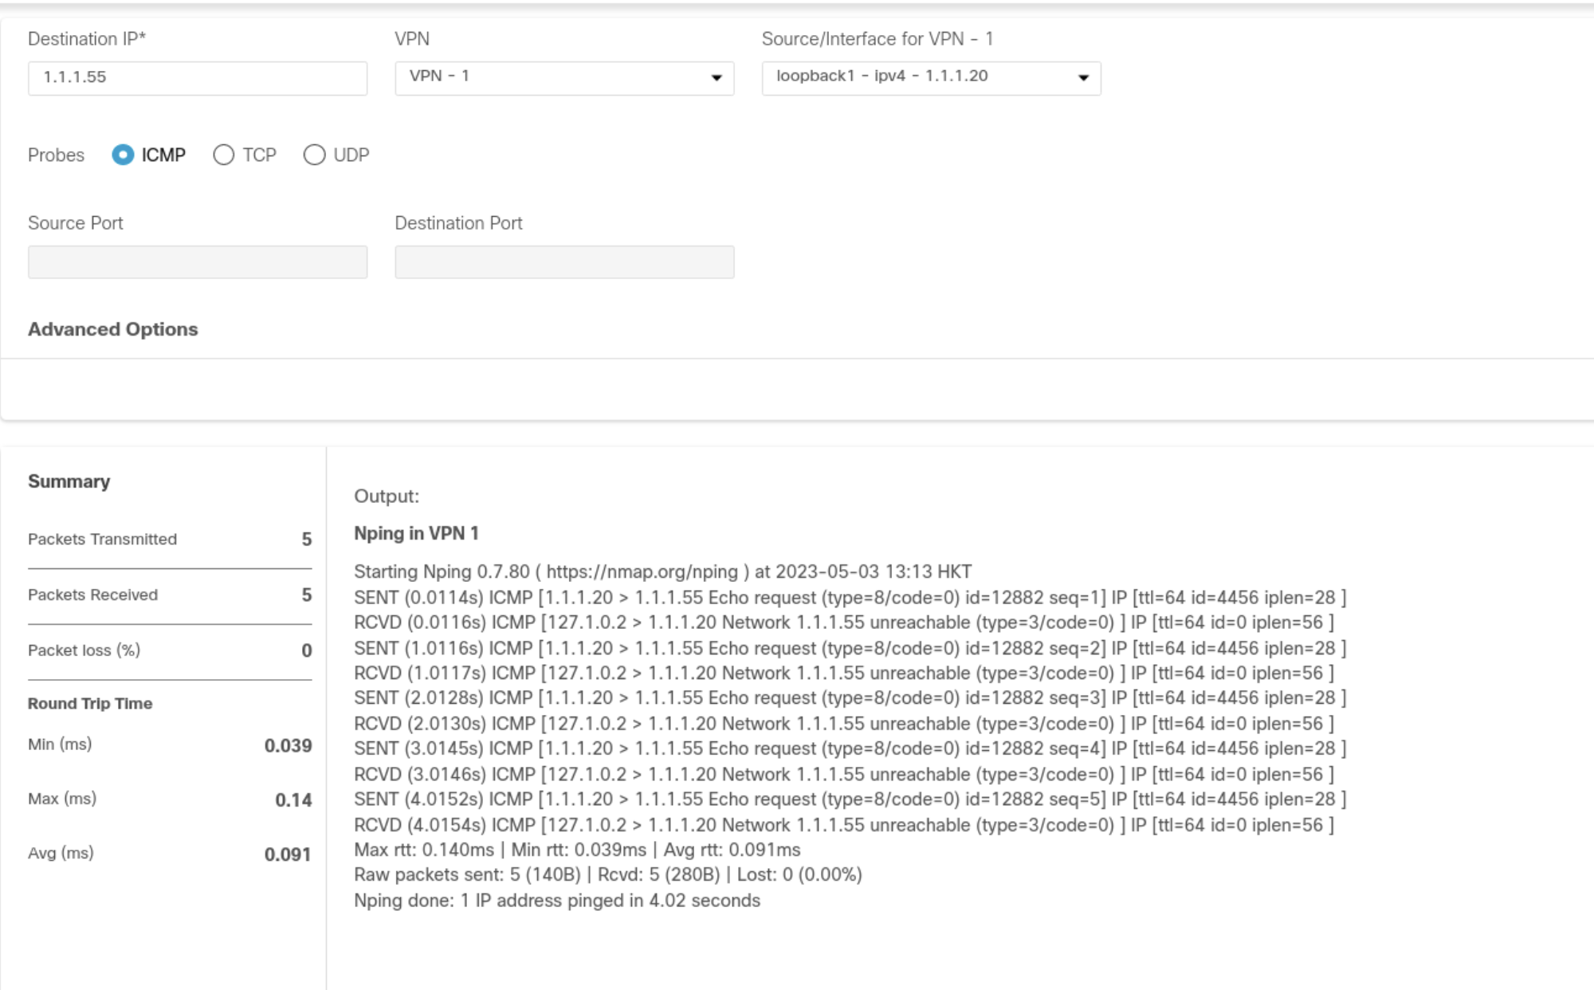
Task: Click the nmap.org/nping link in output
Action: pos(642,572)
